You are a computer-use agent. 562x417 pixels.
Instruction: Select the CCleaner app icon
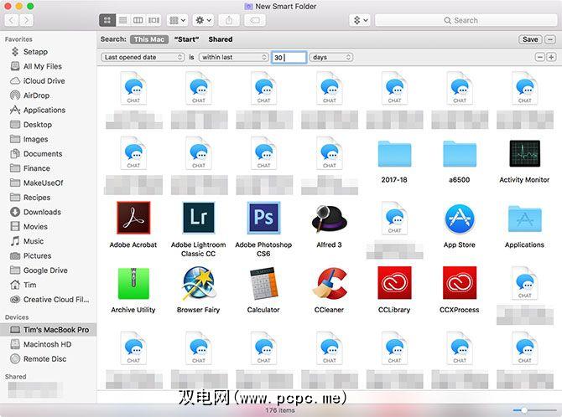tap(329, 283)
